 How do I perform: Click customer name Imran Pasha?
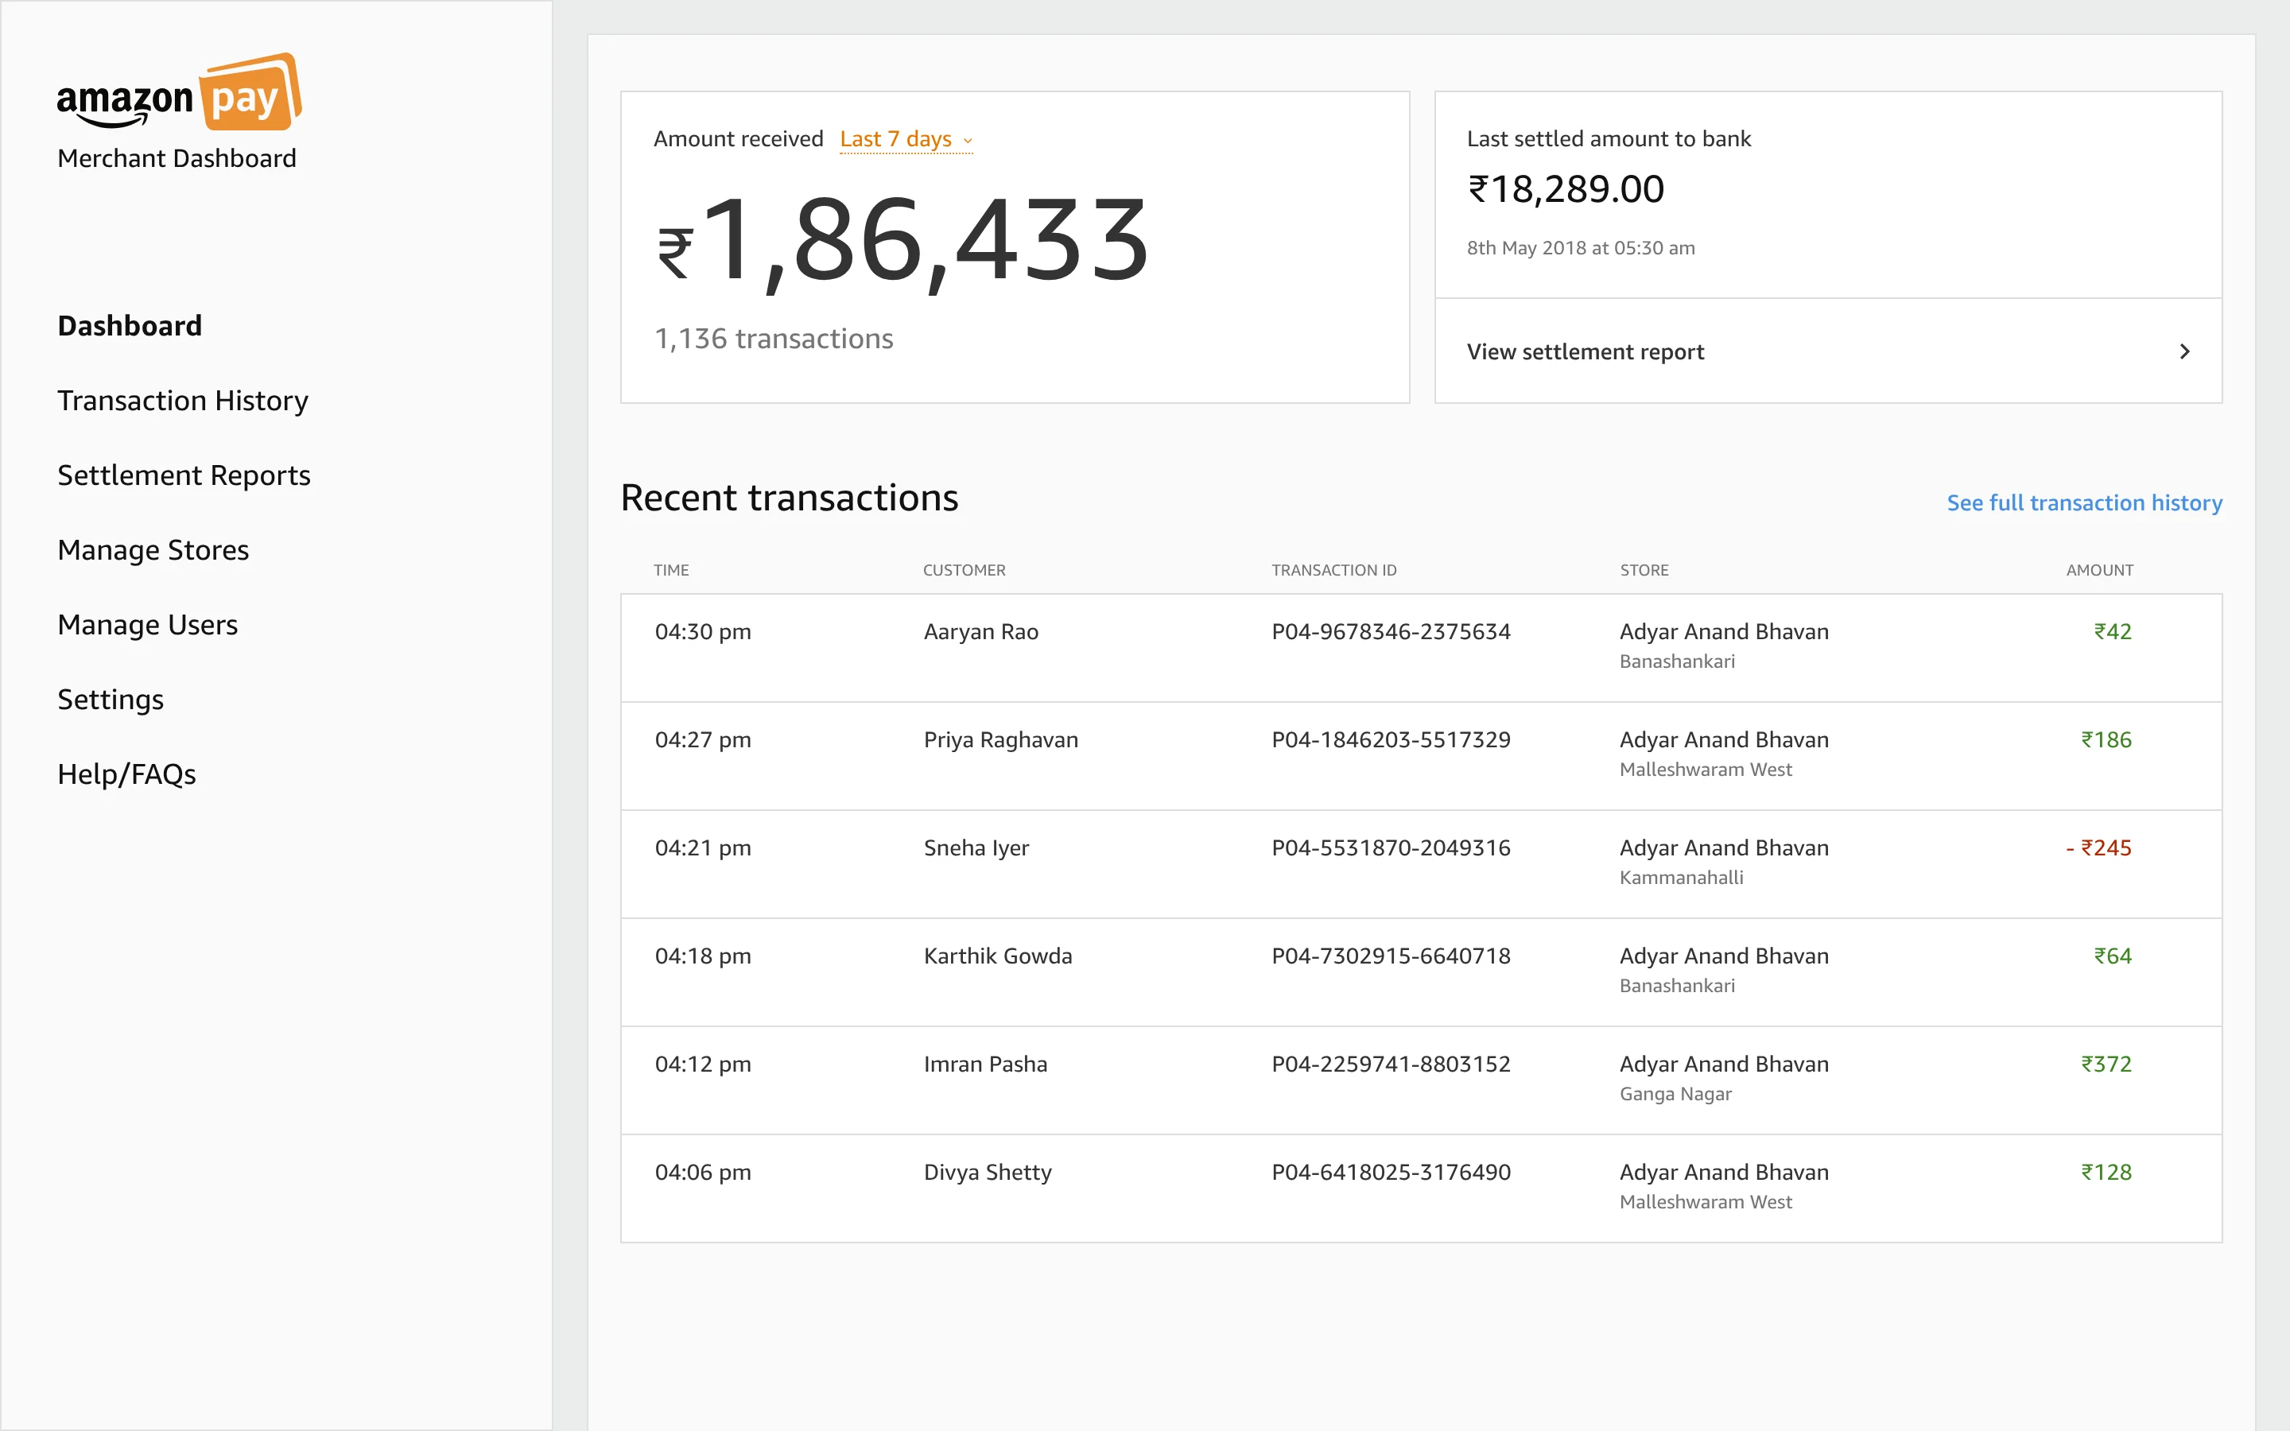985,1064
